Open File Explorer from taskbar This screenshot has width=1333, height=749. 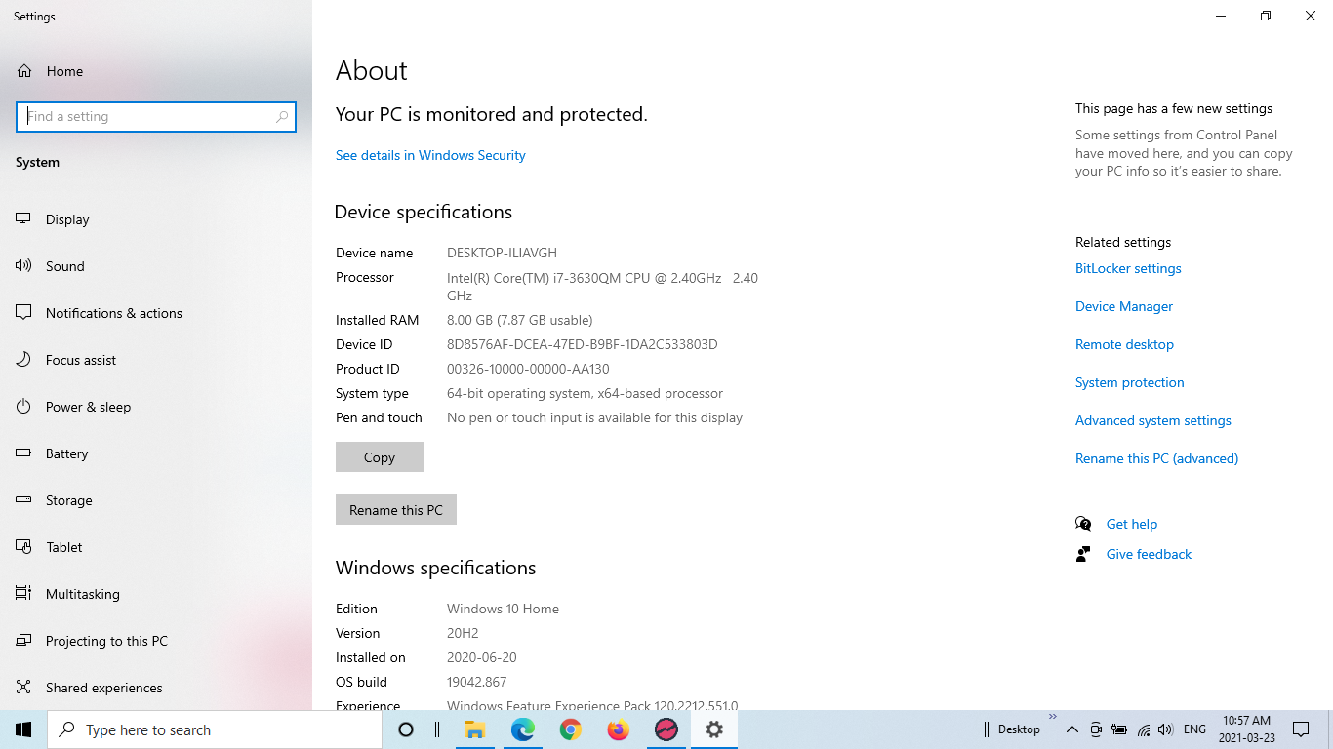tap(475, 729)
